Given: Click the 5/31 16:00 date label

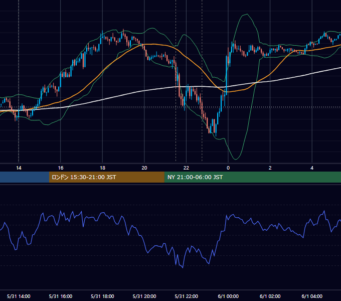Looking at the screenshot, I should coord(61,296).
